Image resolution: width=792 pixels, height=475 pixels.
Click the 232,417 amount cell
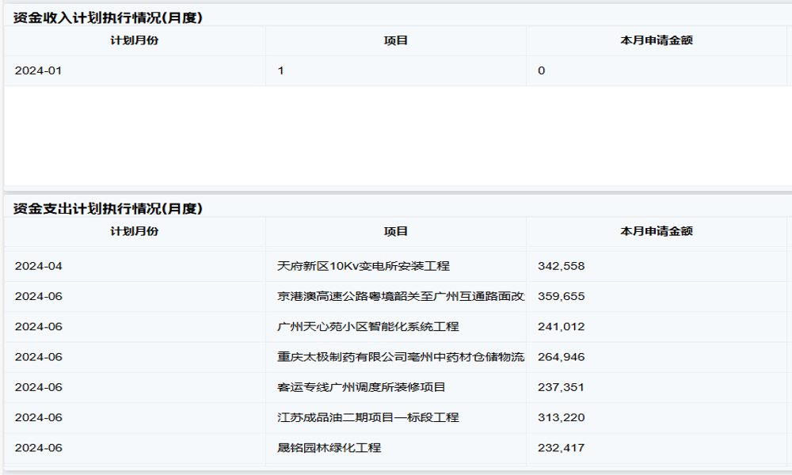pyautogui.click(x=561, y=447)
